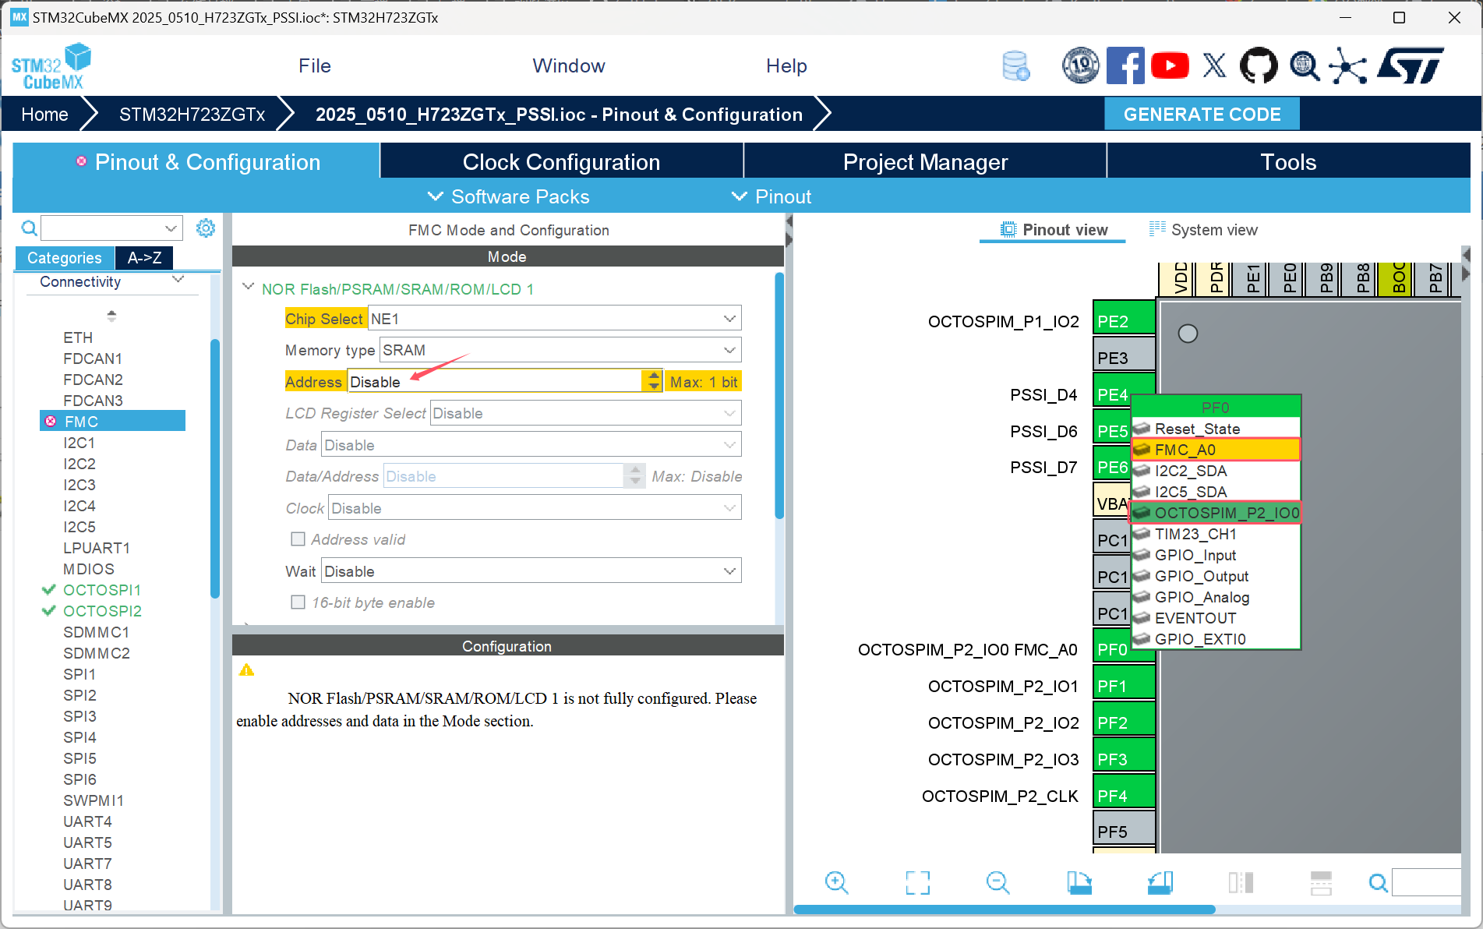Screen dimensions: 1483x929
Task: Toggle the 16-bit byte enable checkbox
Action: click(x=298, y=602)
